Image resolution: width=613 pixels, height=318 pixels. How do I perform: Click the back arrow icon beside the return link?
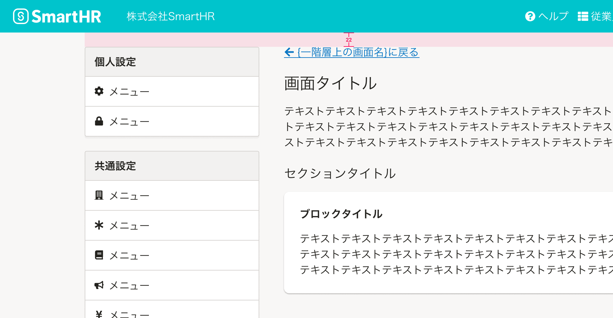tap(289, 52)
